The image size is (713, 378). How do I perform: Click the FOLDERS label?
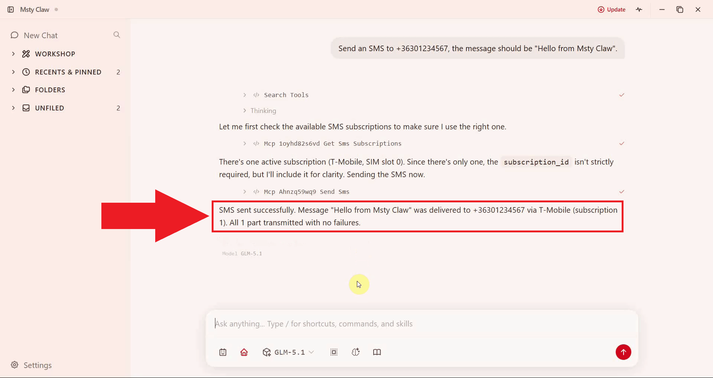click(50, 90)
